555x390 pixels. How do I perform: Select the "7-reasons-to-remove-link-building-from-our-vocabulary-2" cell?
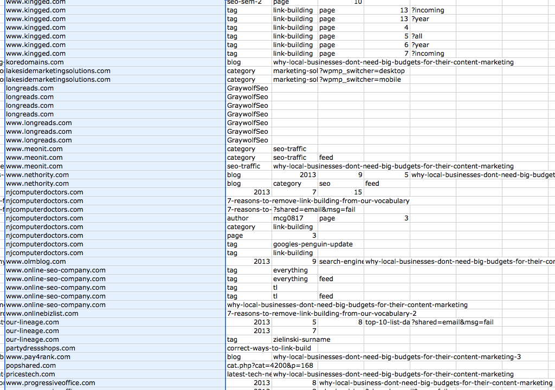point(322,314)
